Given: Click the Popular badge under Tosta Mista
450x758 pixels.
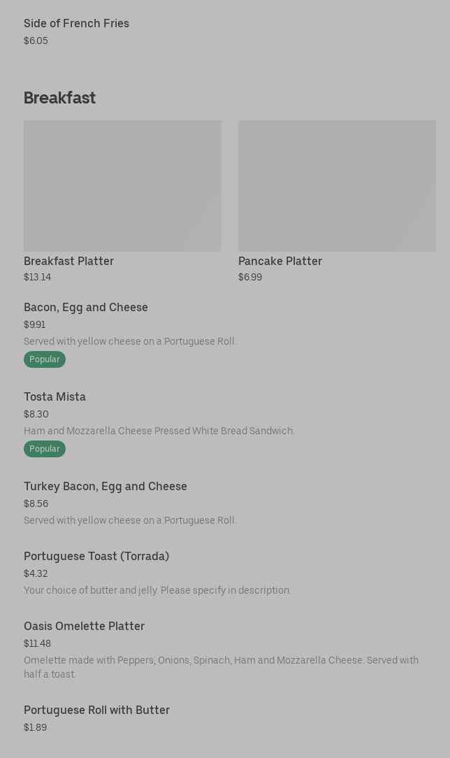Looking at the screenshot, I should [x=45, y=449].
